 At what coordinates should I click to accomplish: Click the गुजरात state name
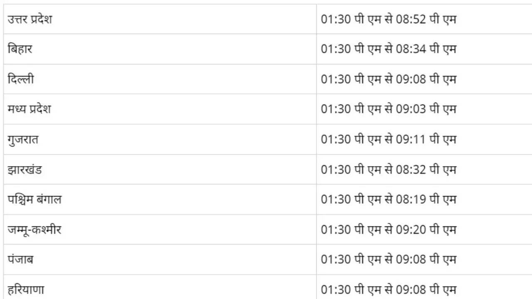pos(23,139)
